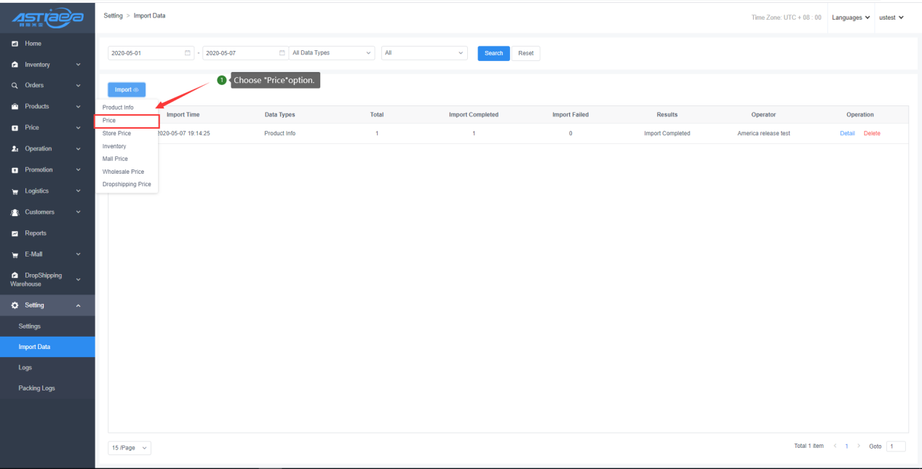Click the Customers sidebar icon

coord(15,212)
